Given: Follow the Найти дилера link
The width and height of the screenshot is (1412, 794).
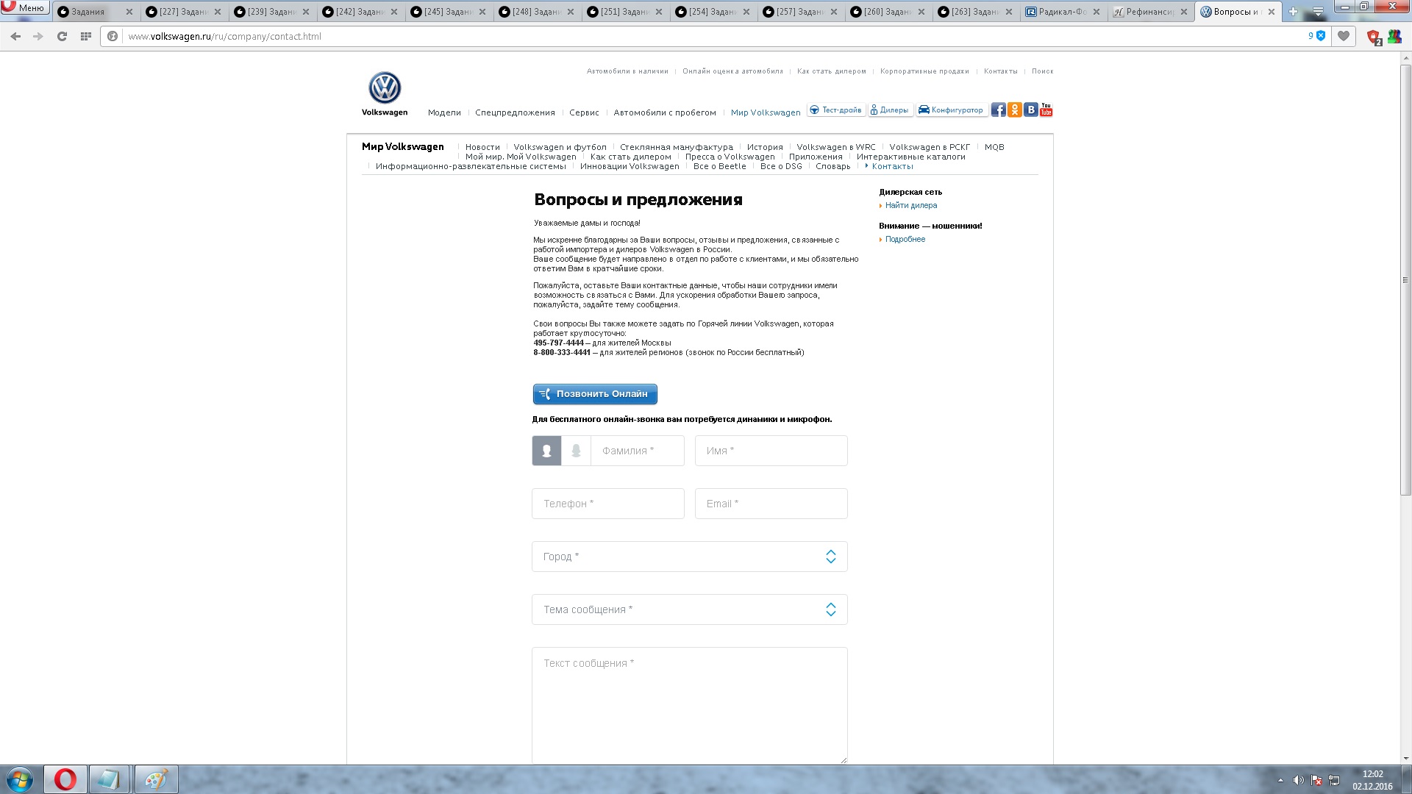Looking at the screenshot, I should pos(910,206).
